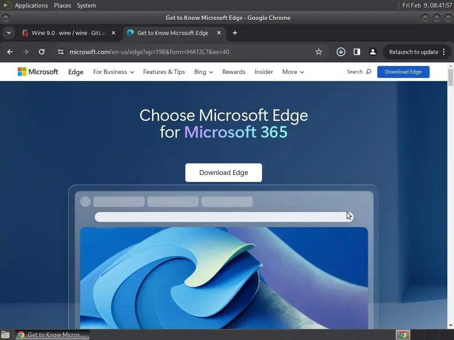Open the Insider link

(x=264, y=72)
